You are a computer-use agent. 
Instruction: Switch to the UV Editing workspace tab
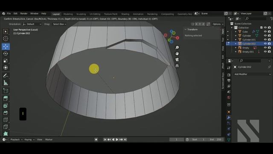coord(95,14)
